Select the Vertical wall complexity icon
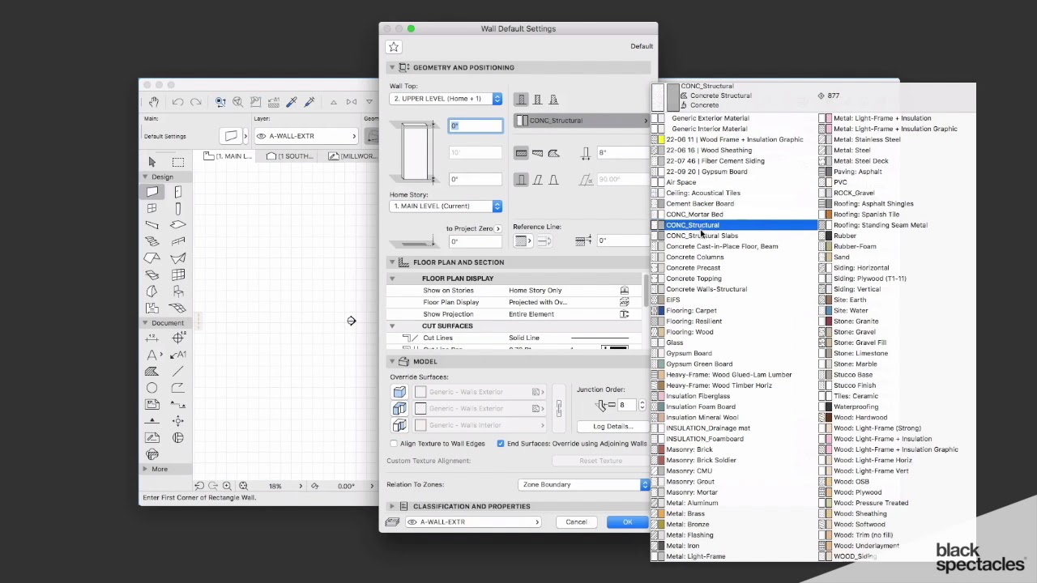Image resolution: width=1037 pixels, height=583 pixels. (521, 180)
